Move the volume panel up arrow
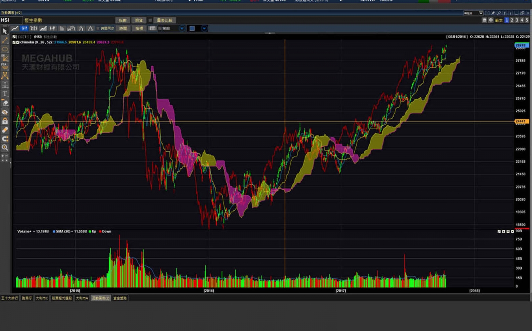 coord(504,232)
